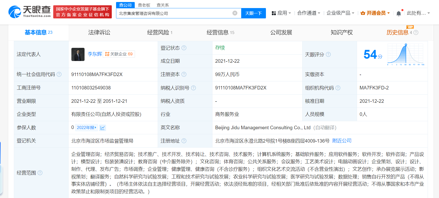Select the 查老板 search tab
Image resolution: width=439 pixels, height=198 pixels.
click(144, 5)
